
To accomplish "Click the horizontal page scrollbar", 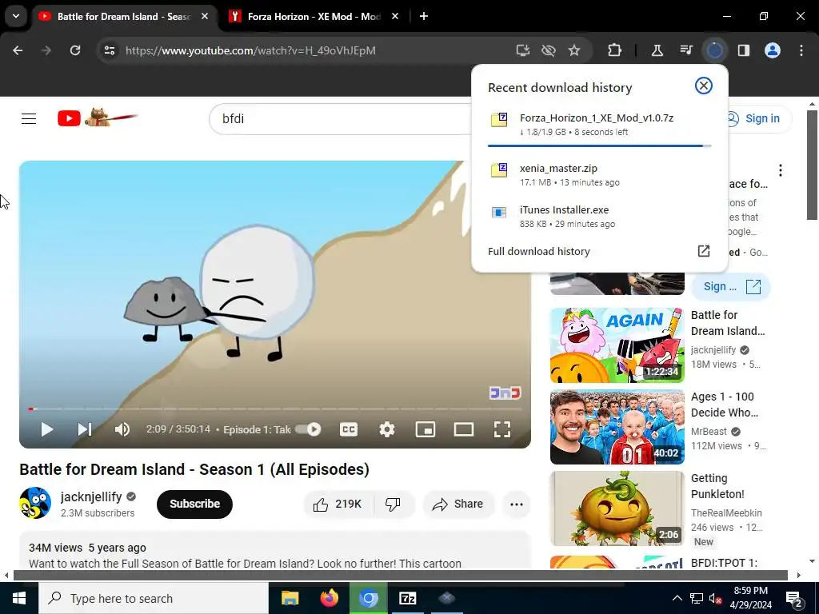I will (401, 576).
